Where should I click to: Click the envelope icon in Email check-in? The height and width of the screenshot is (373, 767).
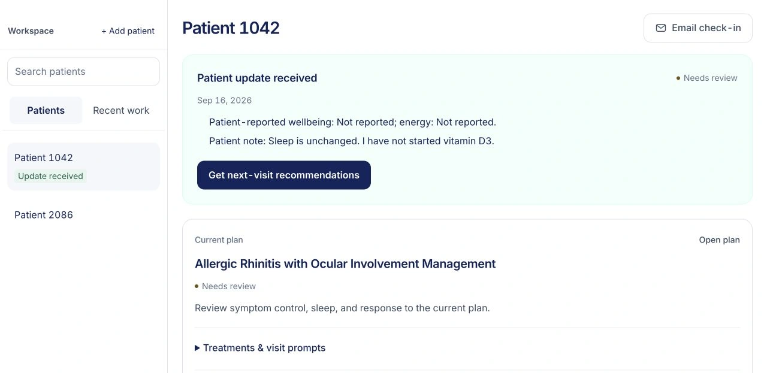[661, 28]
